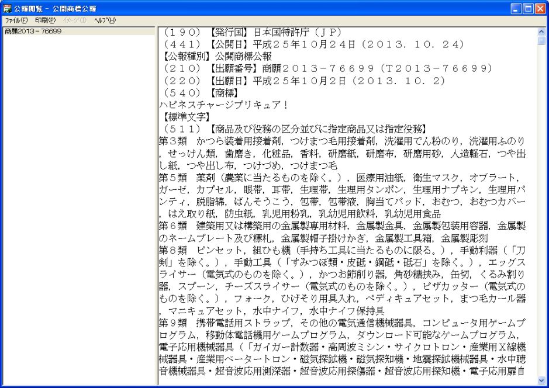
Task: Click the ハピネスチャージプリキュア！ trademark text
Action: coord(224,105)
